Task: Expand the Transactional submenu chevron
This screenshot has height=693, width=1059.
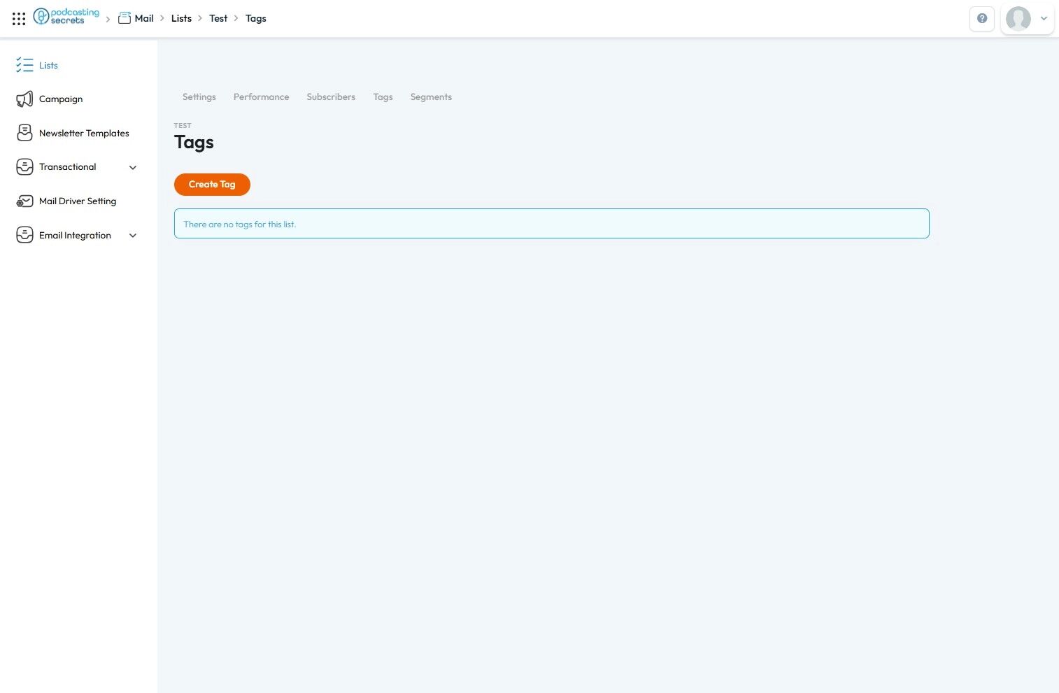Action: click(x=133, y=167)
